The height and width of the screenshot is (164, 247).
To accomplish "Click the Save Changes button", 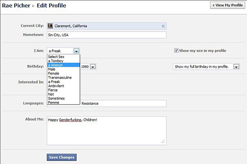I will [x=62, y=157].
